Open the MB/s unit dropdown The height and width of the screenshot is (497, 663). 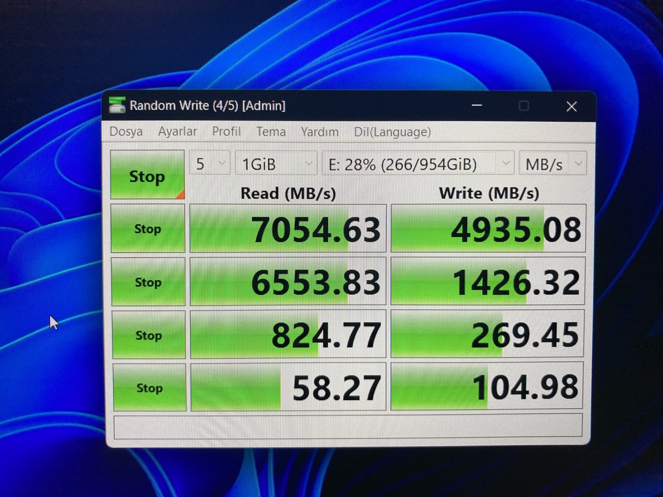(x=553, y=163)
